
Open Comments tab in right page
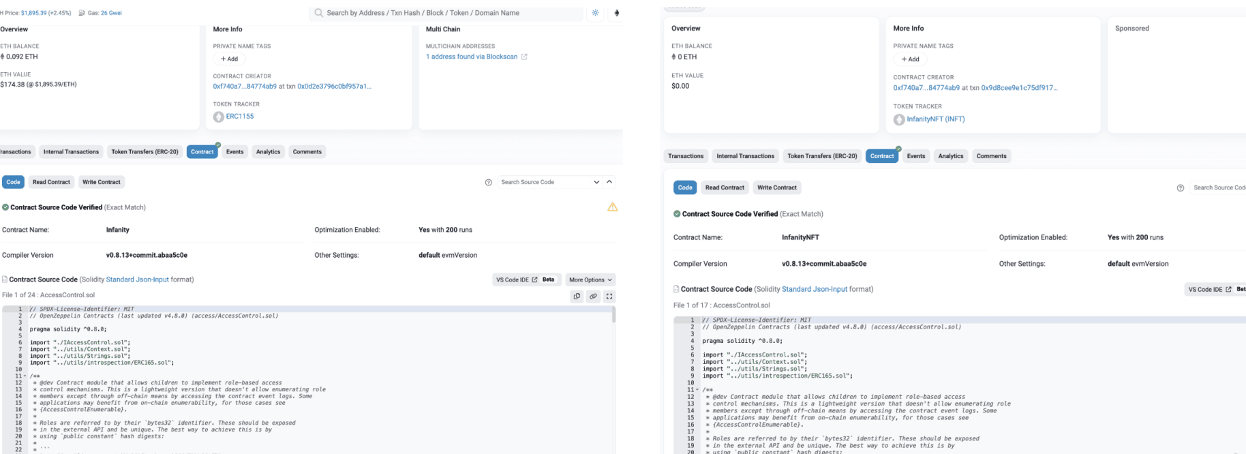pos(991,156)
